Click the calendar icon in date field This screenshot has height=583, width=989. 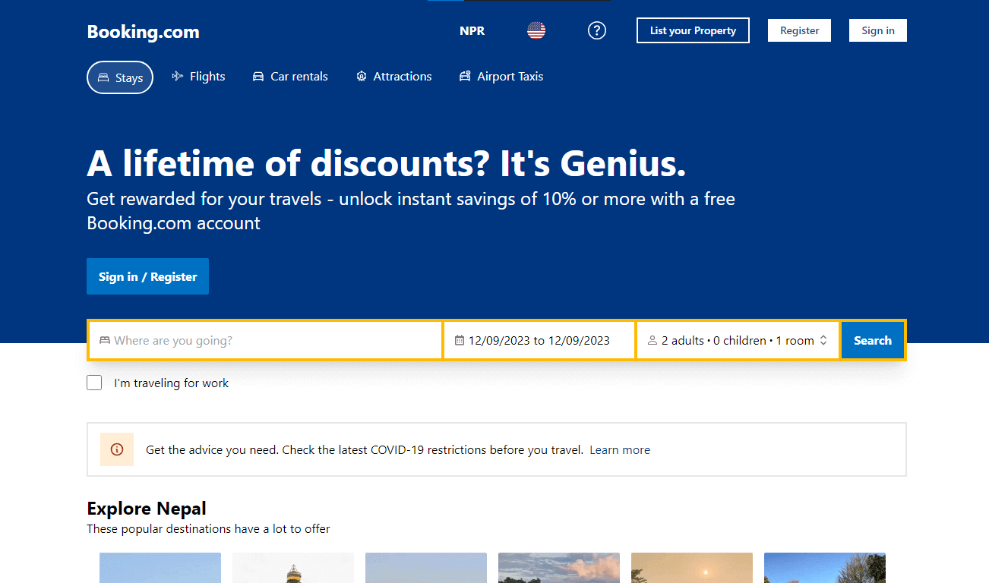pos(459,341)
